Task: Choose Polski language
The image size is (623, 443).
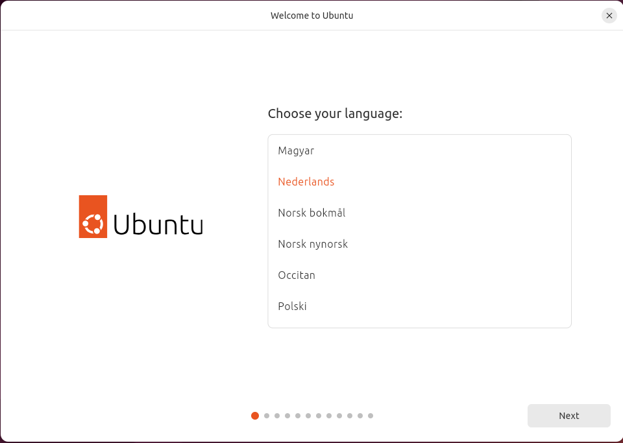Action: (x=419, y=306)
